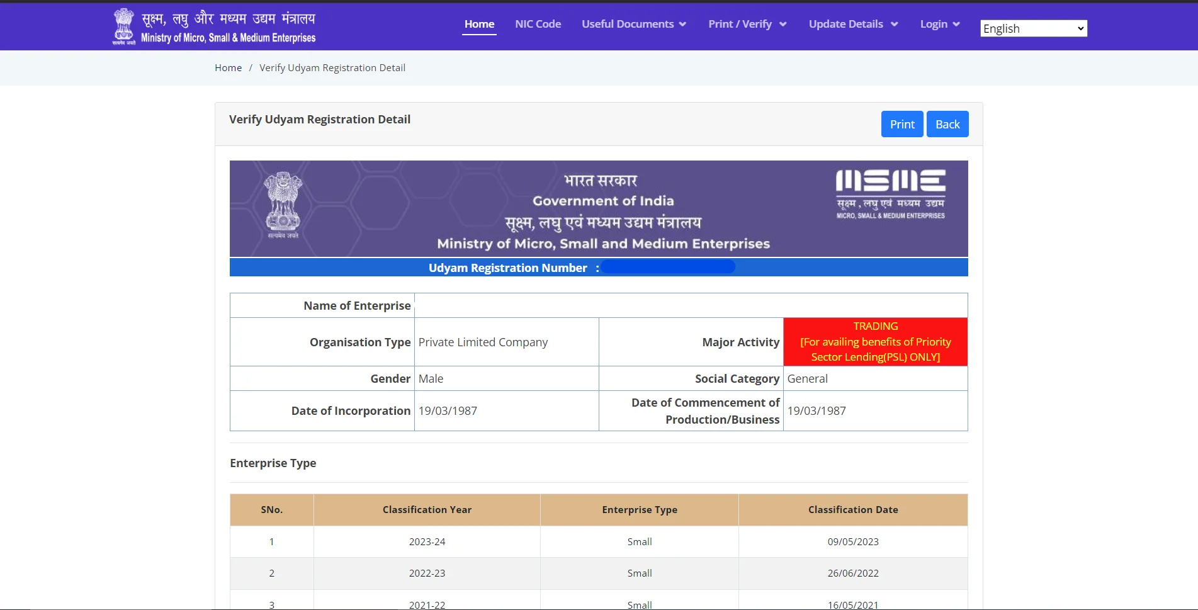
Task: Click the redacted Udyam Registration Number field
Action: pyautogui.click(x=668, y=267)
